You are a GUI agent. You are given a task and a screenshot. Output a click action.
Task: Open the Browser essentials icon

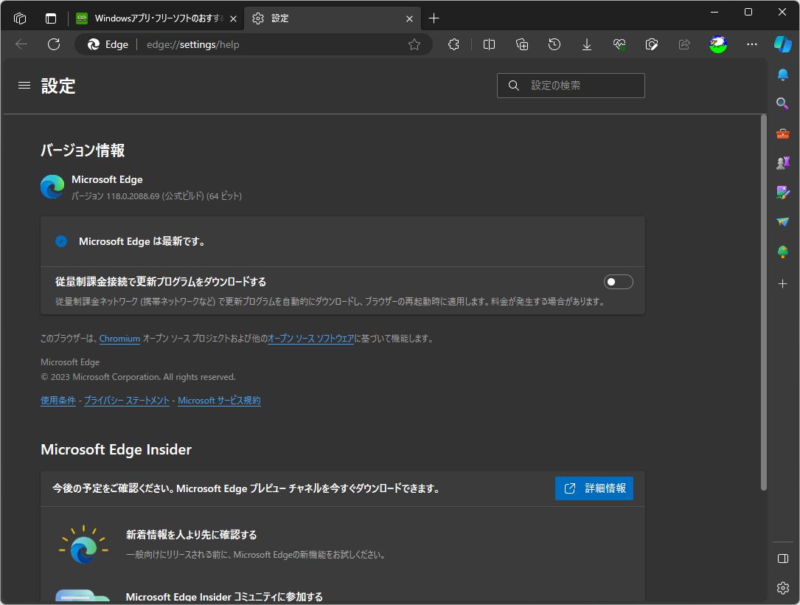619,44
